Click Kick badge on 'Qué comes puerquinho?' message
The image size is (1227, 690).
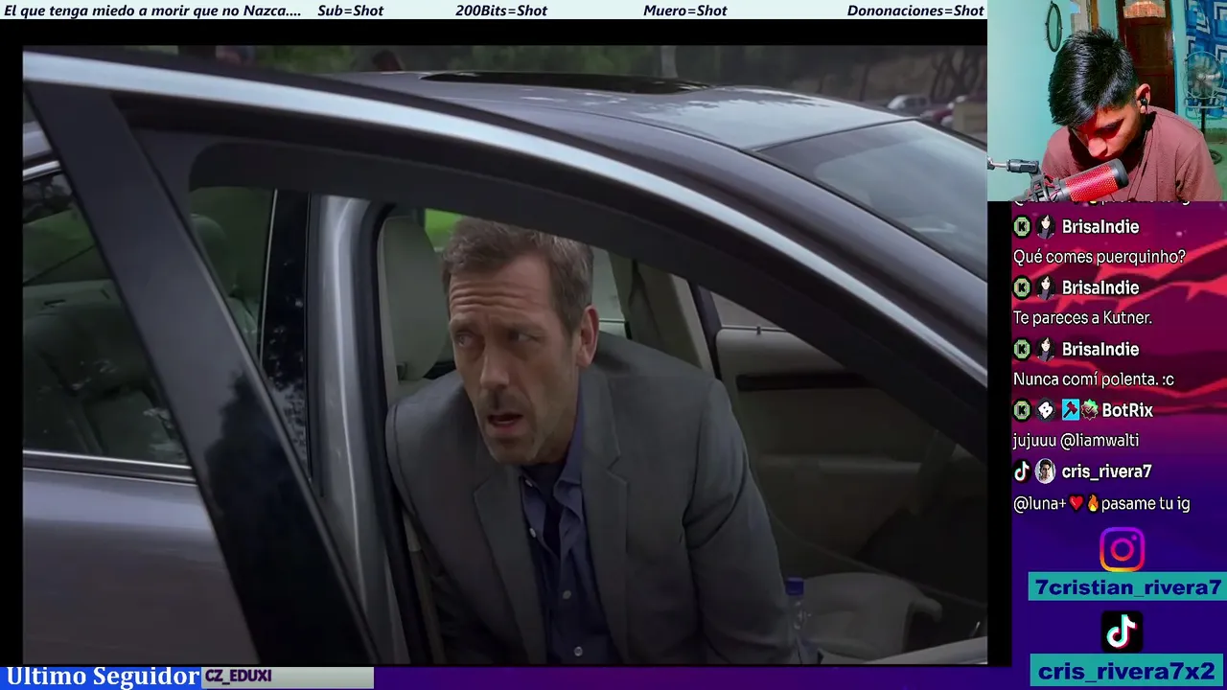click(x=1022, y=226)
